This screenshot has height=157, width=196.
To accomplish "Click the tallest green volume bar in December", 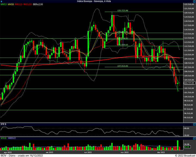I will [177, 145].
